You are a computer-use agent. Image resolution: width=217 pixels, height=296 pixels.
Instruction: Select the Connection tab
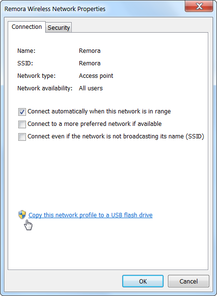26,27
